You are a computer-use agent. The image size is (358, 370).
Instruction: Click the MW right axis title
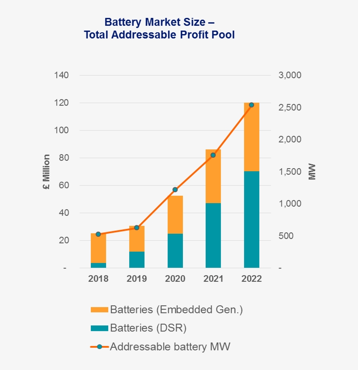[312, 172]
